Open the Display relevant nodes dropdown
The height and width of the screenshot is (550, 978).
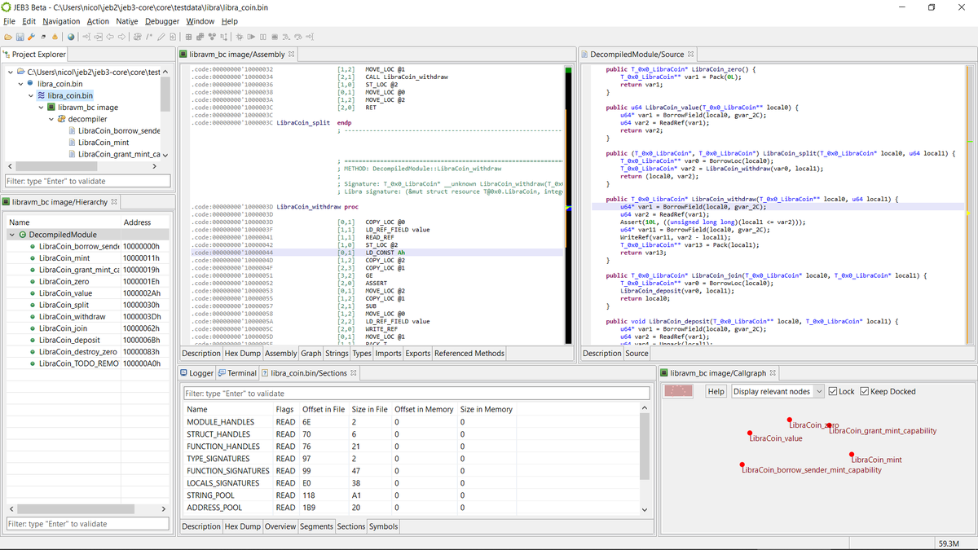click(x=778, y=391)
